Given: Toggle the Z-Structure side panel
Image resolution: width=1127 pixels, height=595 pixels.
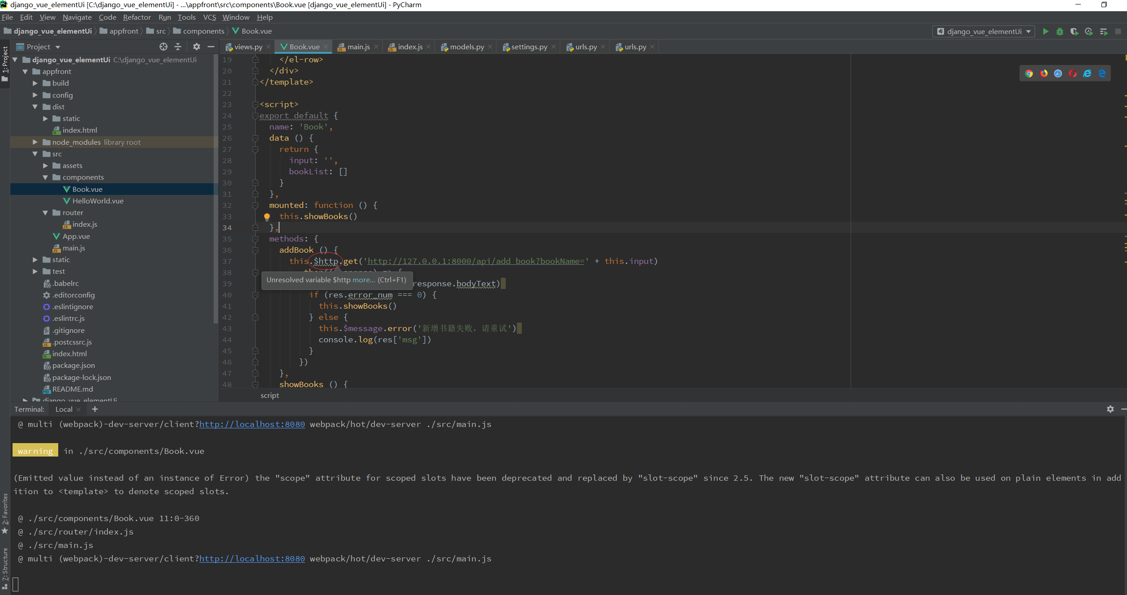Looking at the screenshot, I should click(5, 564).
